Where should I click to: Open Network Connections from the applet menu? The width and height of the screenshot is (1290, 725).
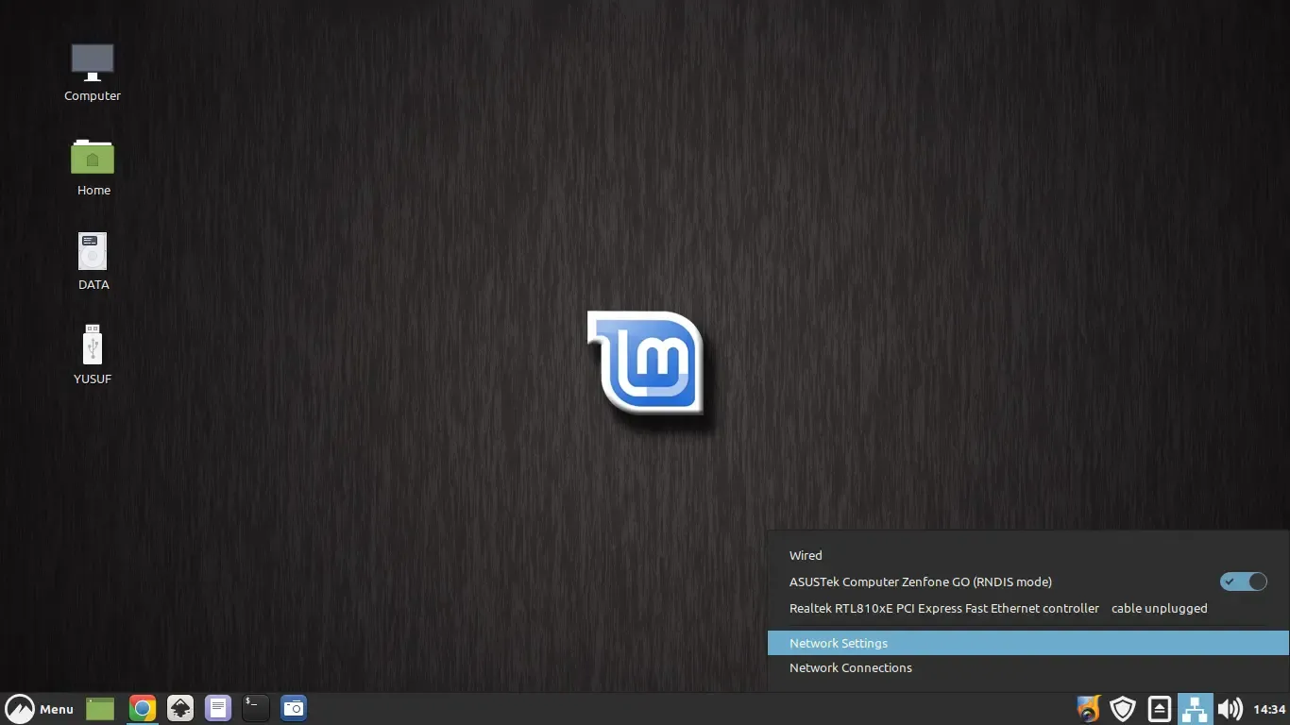click(1028, 667)
